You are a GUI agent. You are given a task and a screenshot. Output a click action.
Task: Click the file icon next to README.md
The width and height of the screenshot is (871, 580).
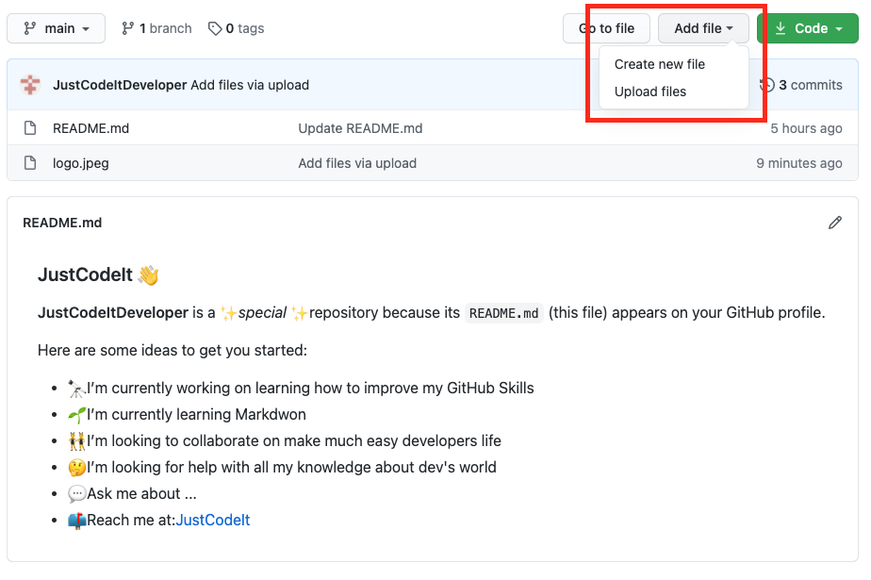30,128
